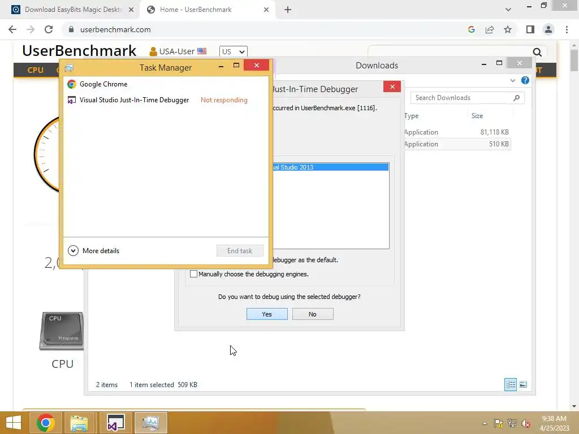Switch Downloads window to large icons view
The height and width of the screenshot is (434, 579).
point(523,384)
